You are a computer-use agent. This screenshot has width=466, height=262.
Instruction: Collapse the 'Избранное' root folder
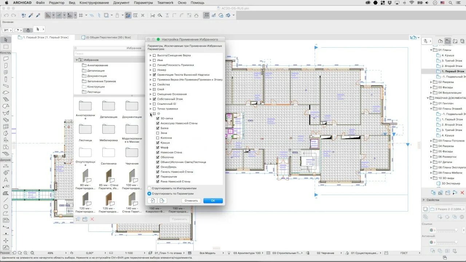[x=77, y=60]
